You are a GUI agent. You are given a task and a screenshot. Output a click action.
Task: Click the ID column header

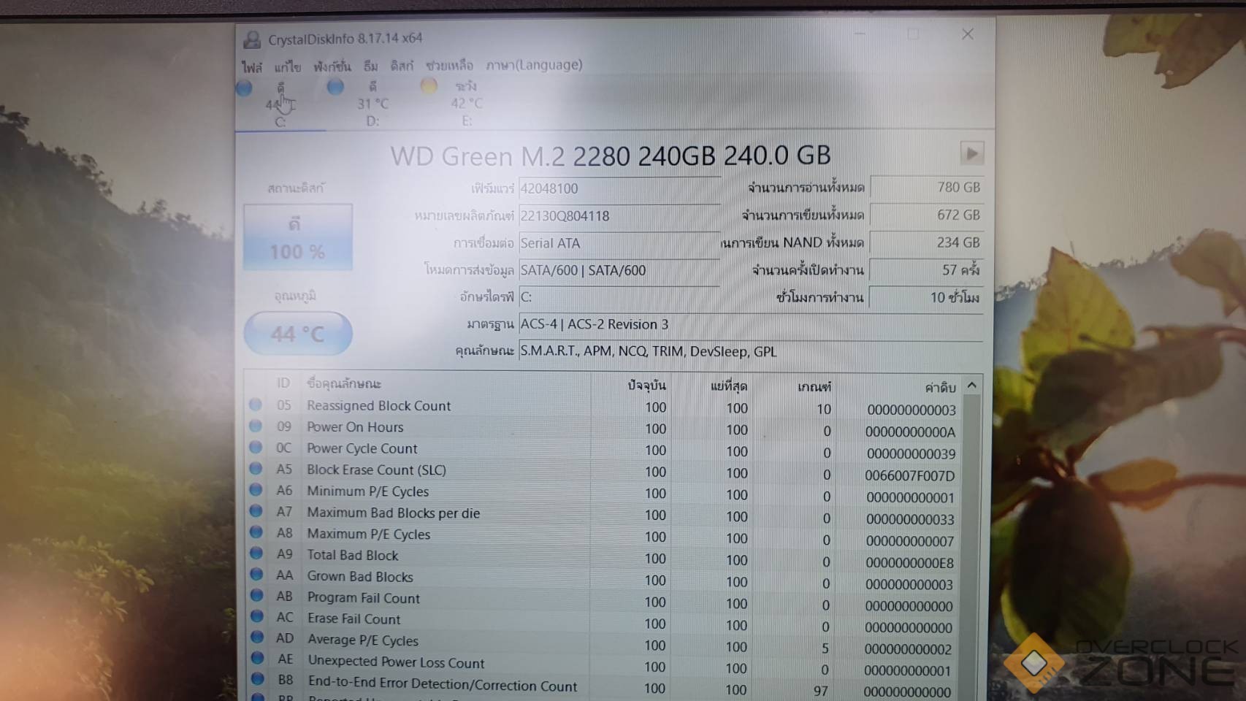pos(283,383)
